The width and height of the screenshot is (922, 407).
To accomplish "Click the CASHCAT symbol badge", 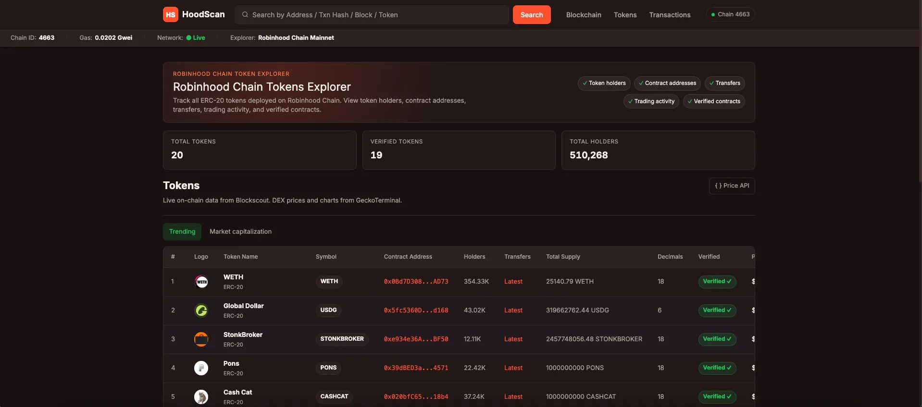I will [334, 397].
